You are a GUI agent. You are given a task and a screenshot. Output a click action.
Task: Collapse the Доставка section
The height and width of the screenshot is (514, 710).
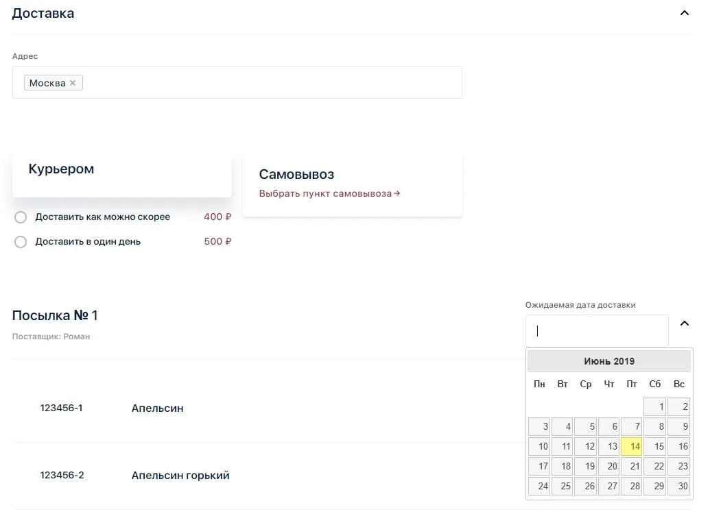(684, 13)
